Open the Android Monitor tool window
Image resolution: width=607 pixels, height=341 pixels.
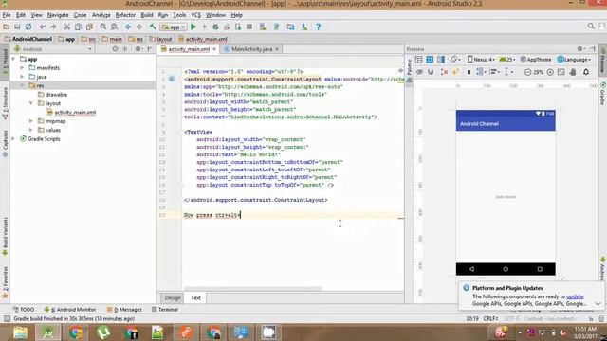point(70,310)
